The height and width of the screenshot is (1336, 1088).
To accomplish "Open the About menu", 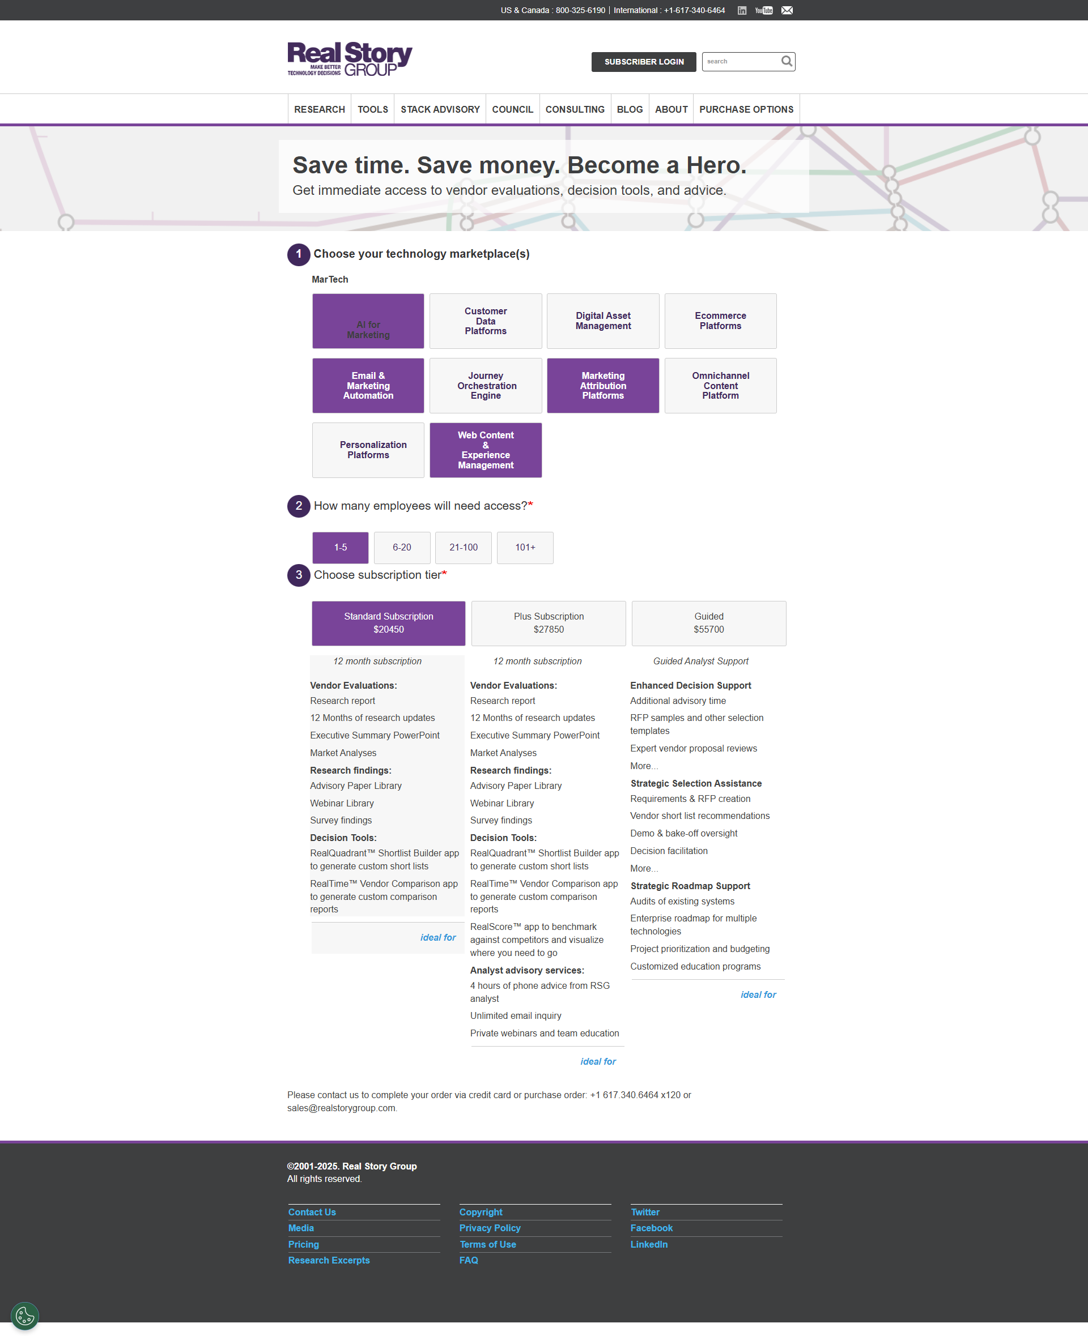I will point(670,109).
